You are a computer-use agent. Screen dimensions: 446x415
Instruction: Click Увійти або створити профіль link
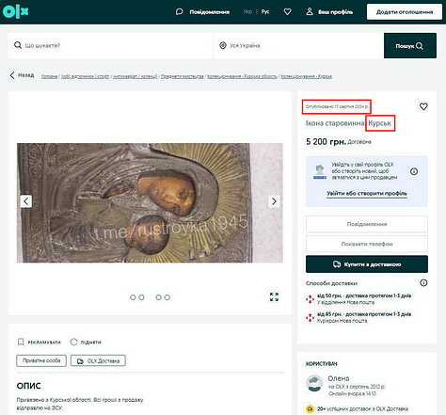367,193
